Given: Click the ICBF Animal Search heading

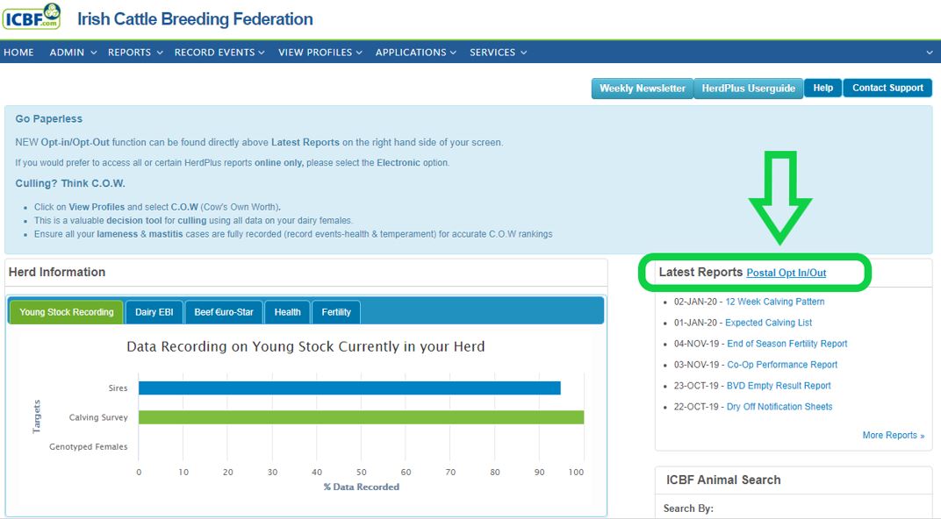Looking at the screenshot, I should [x=723, y=480].
